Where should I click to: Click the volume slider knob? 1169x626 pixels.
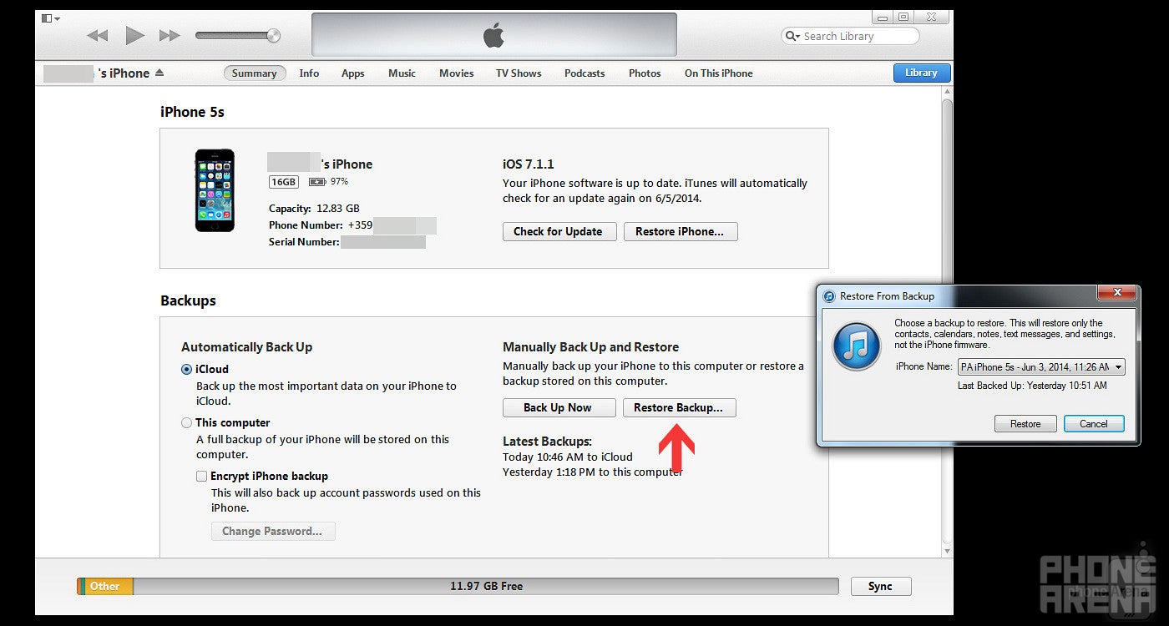pyautogui.click(x=273, y=35)
